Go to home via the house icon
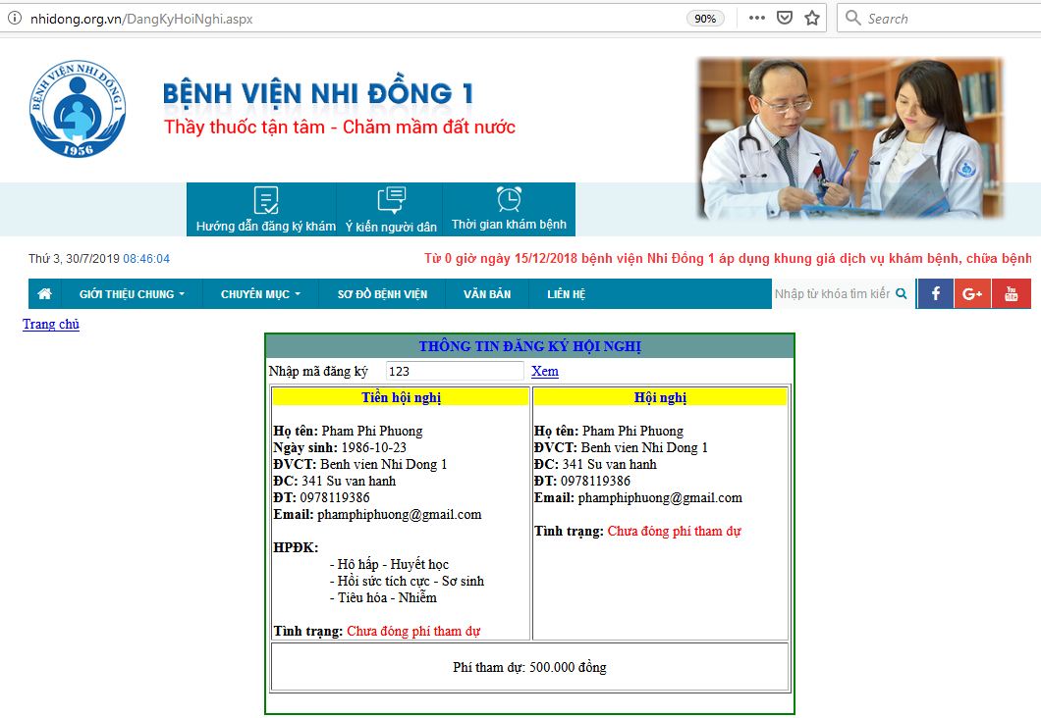Screen dimensions: 1041x718 (x=44, y=293)
